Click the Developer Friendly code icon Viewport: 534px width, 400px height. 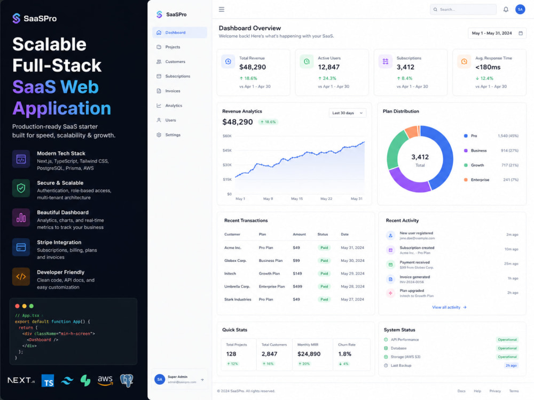[x=21, y=276]
